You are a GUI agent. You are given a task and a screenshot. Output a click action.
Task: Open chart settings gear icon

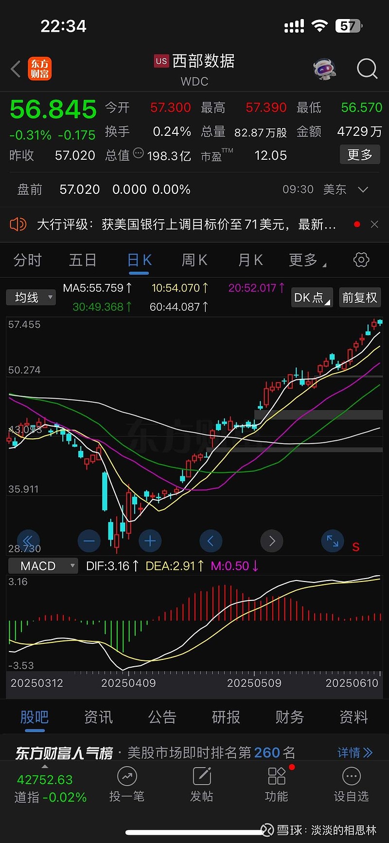[x=361, y=260]
